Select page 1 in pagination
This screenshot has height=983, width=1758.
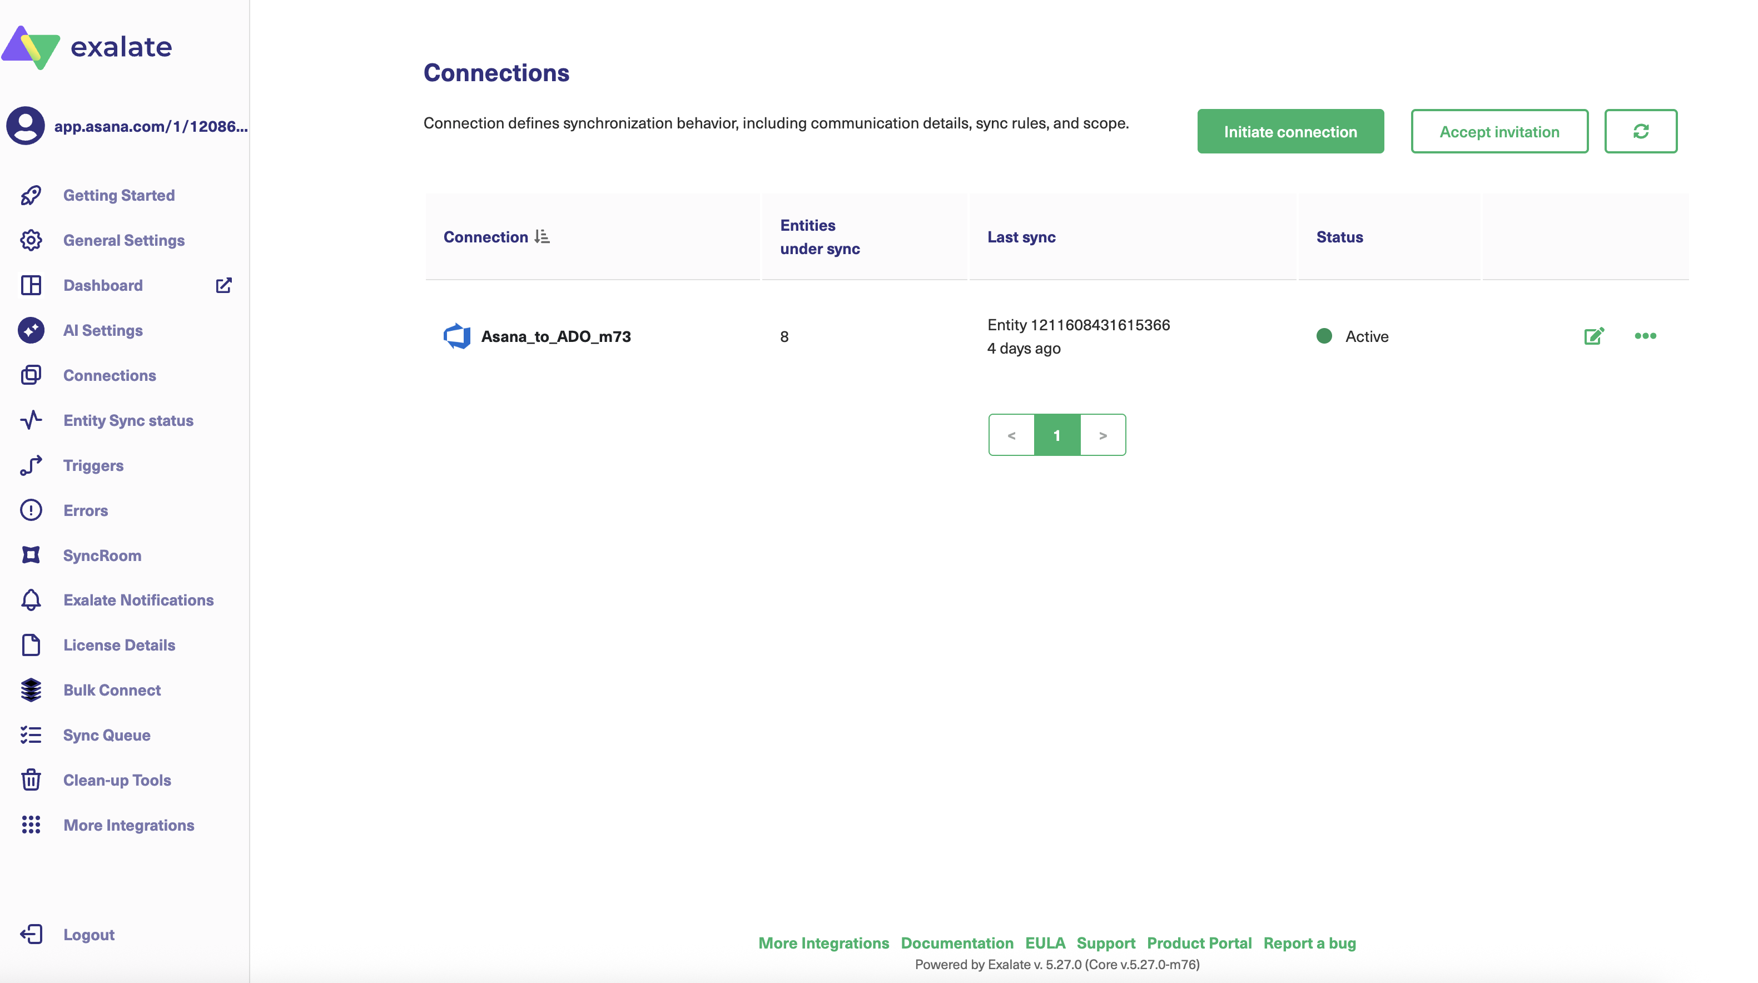click(1056, 435)
